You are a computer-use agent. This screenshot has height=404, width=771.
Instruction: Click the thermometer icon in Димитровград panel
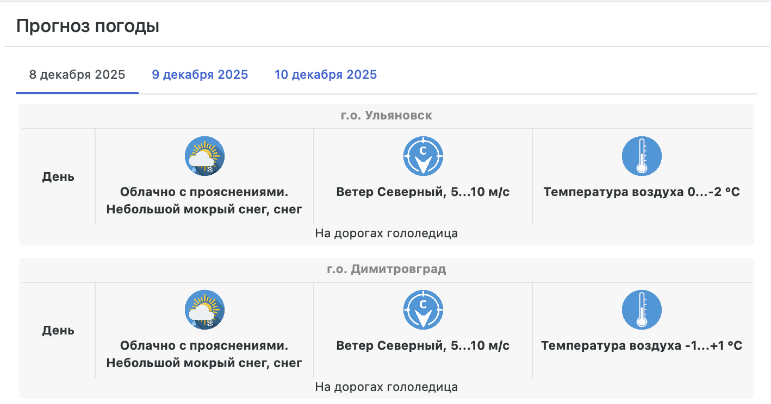642,310
